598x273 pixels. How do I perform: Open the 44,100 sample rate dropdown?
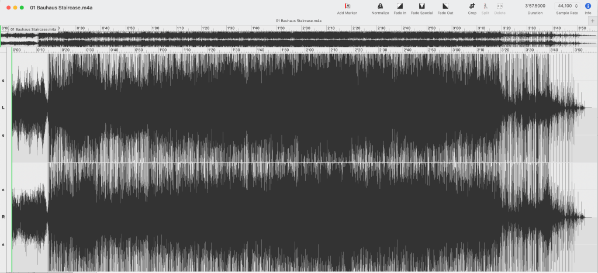567,6
